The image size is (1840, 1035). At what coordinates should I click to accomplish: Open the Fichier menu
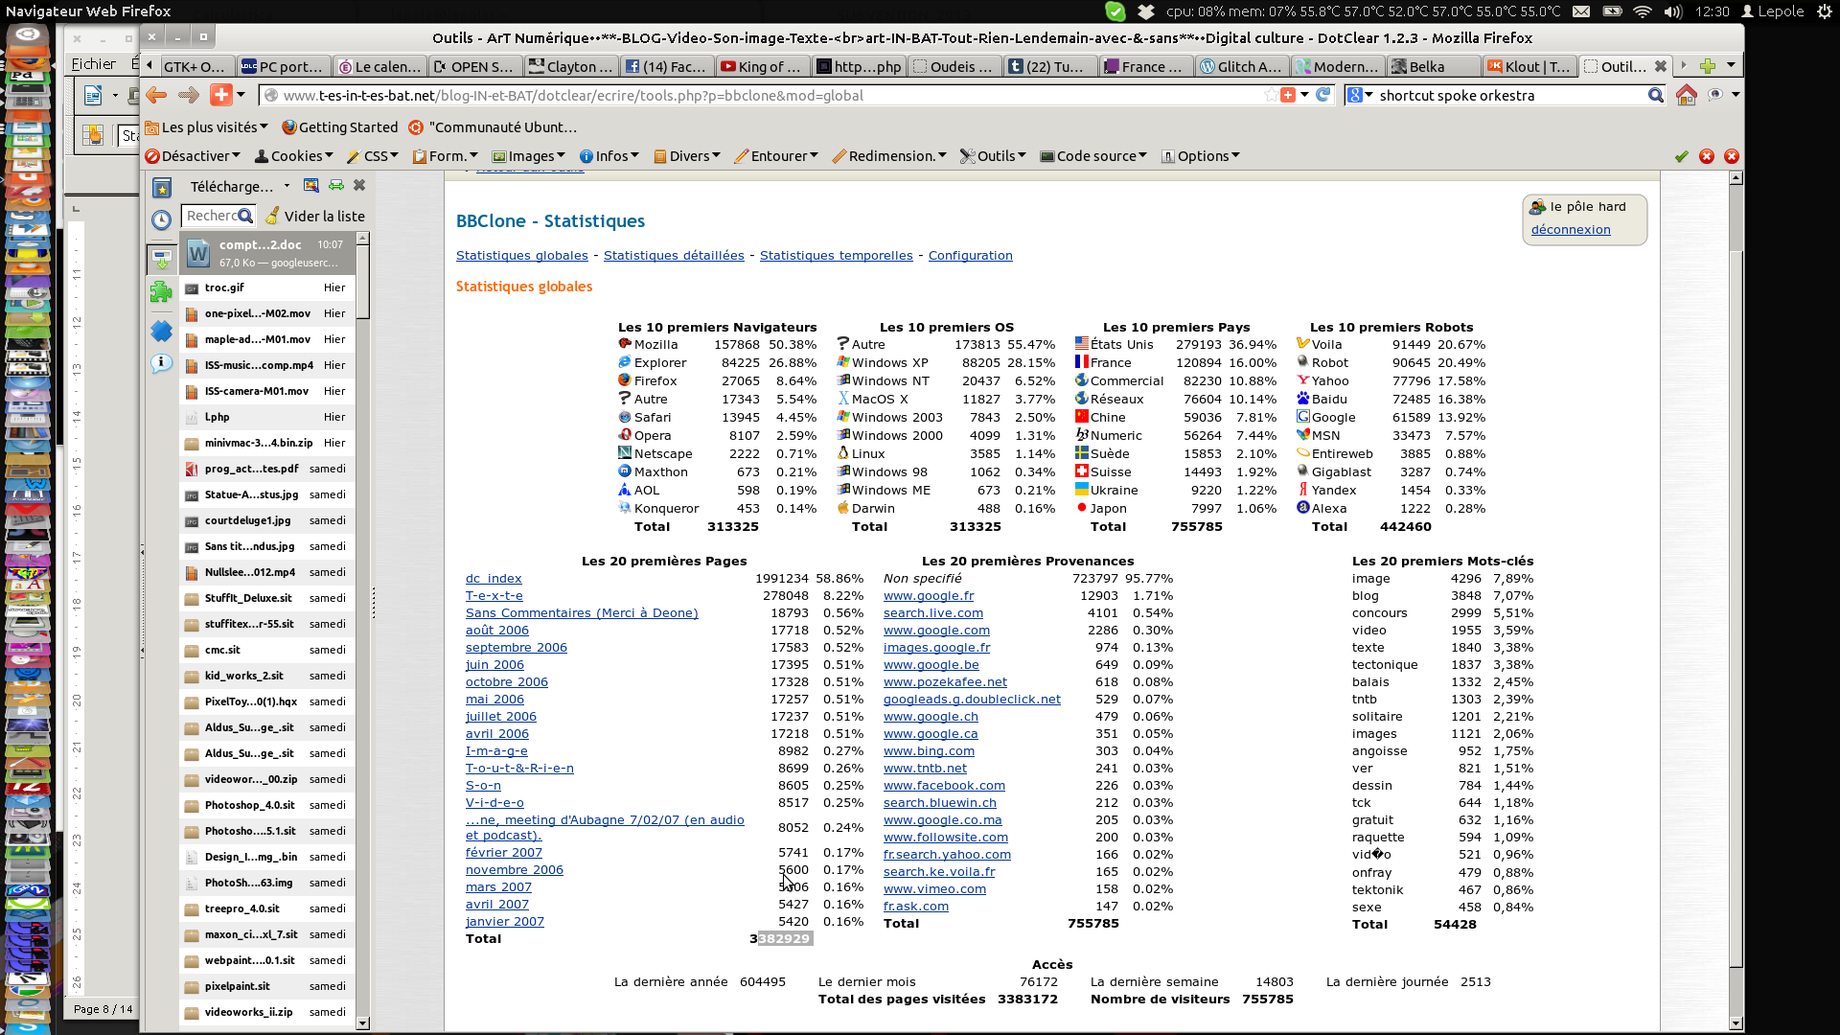pos(94,64)
